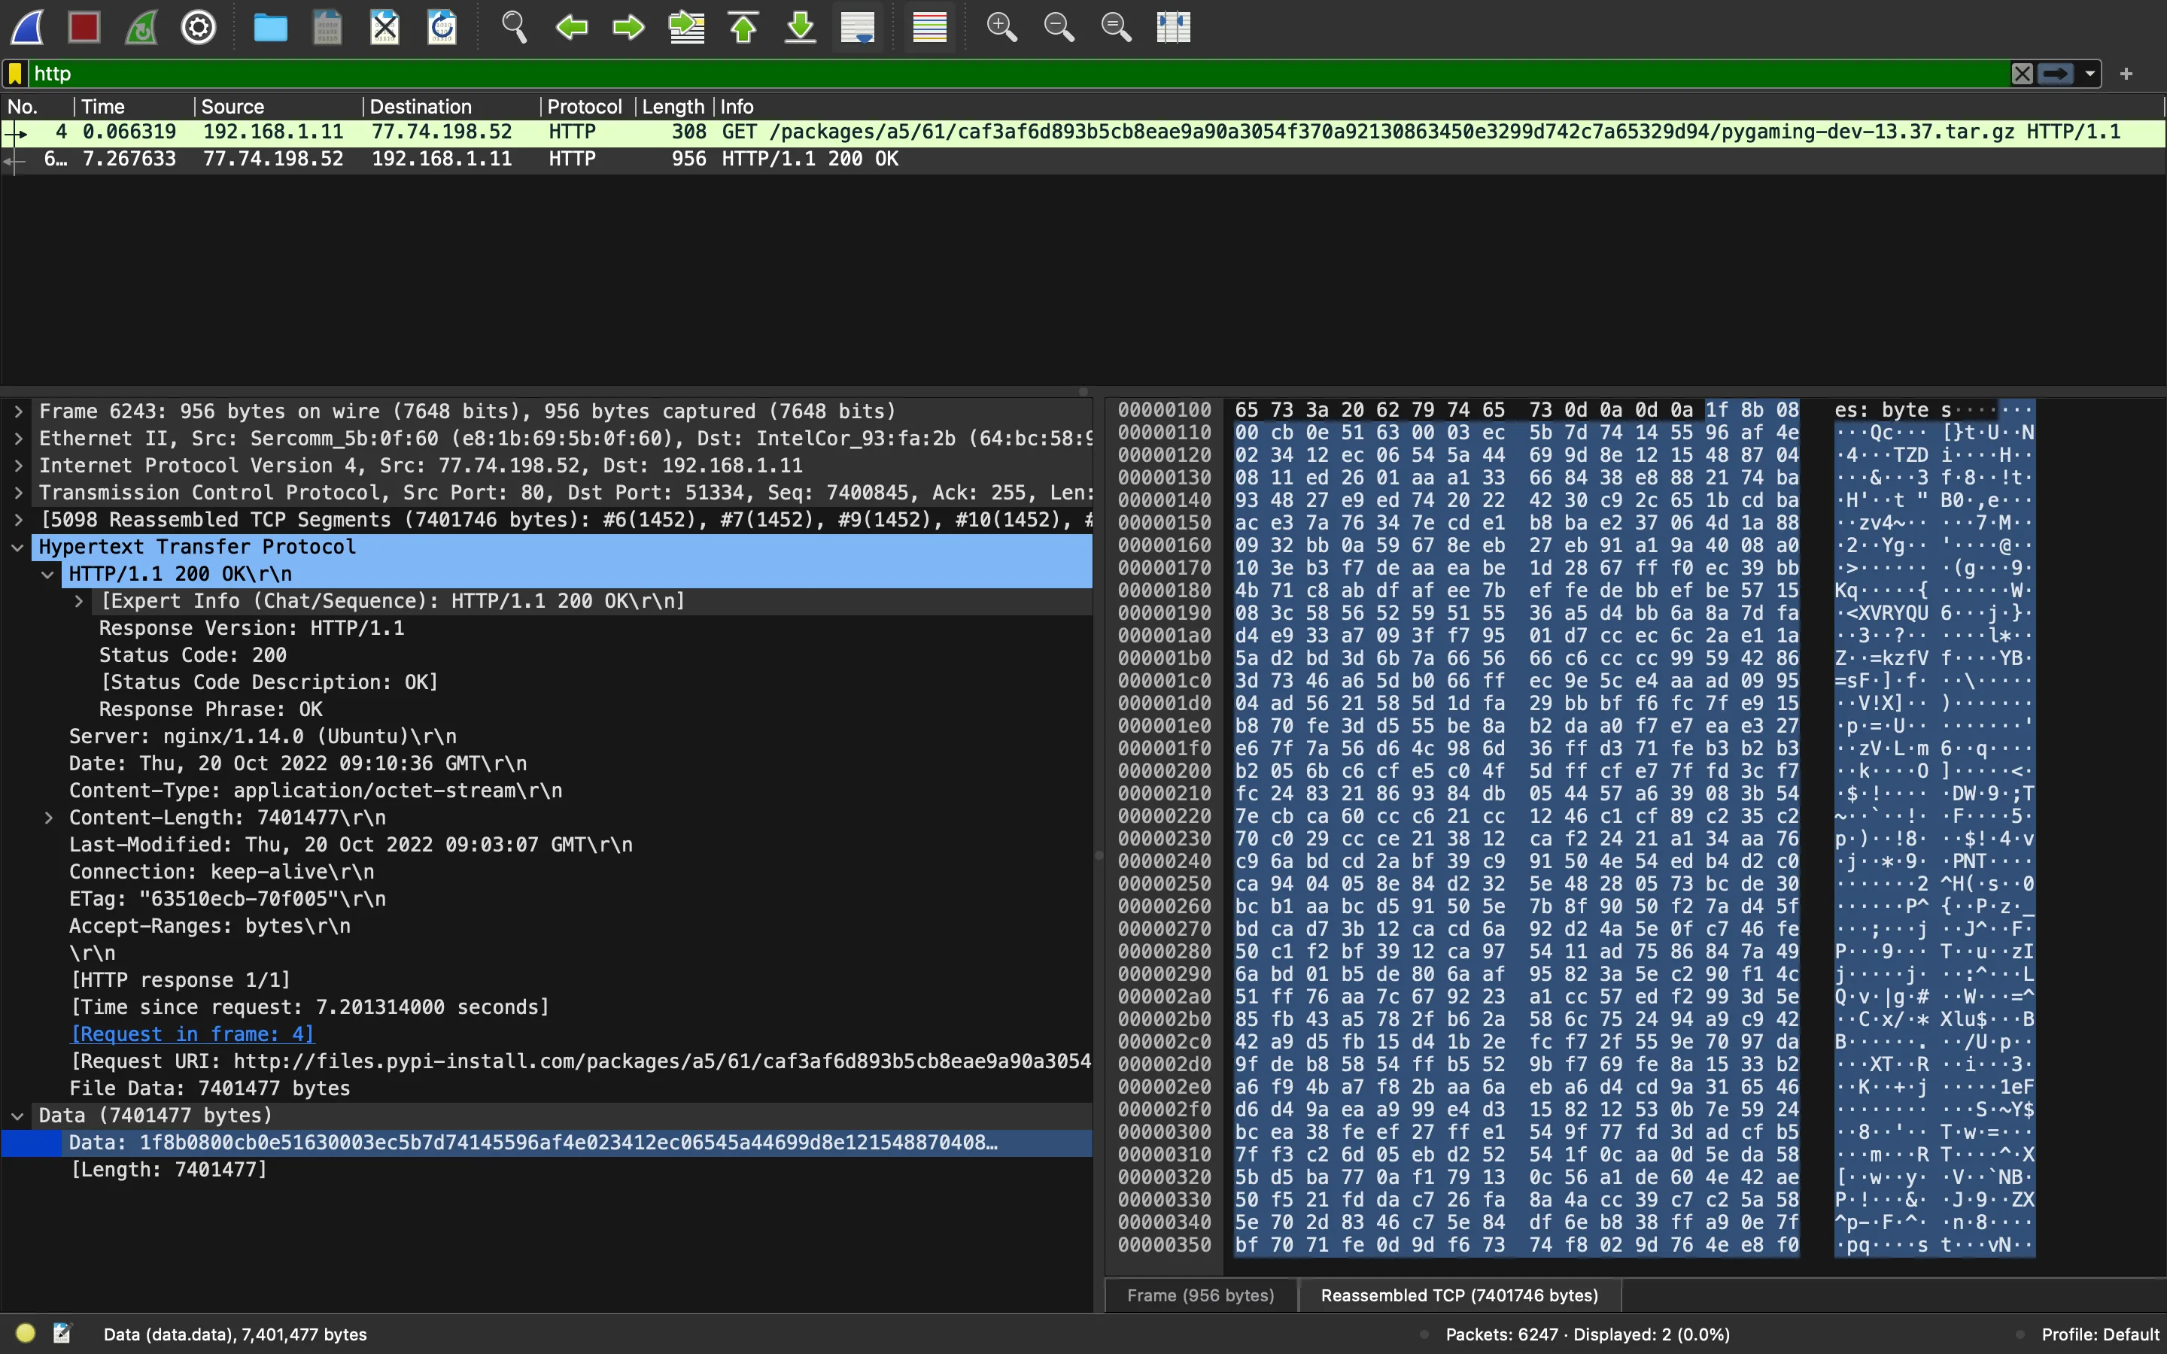The width and height of the screenshot is (2167, 1354).
Task: Go to specified packet
Action: coord(686,27)
